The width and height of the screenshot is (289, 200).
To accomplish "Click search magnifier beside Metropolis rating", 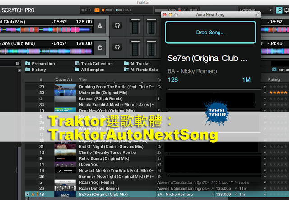I will (265, 93).
